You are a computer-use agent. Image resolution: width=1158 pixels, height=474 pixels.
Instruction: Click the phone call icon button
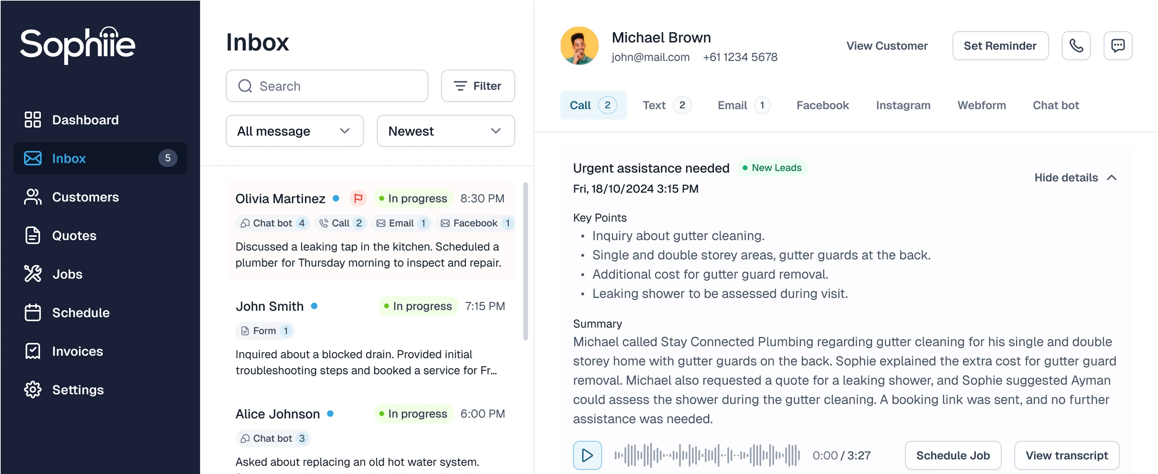1076,45
